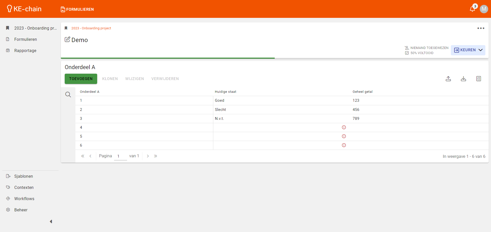Open Formulieren in the top navigation
The width and height of the screenshot is (491, 232).
click(77, 9)
